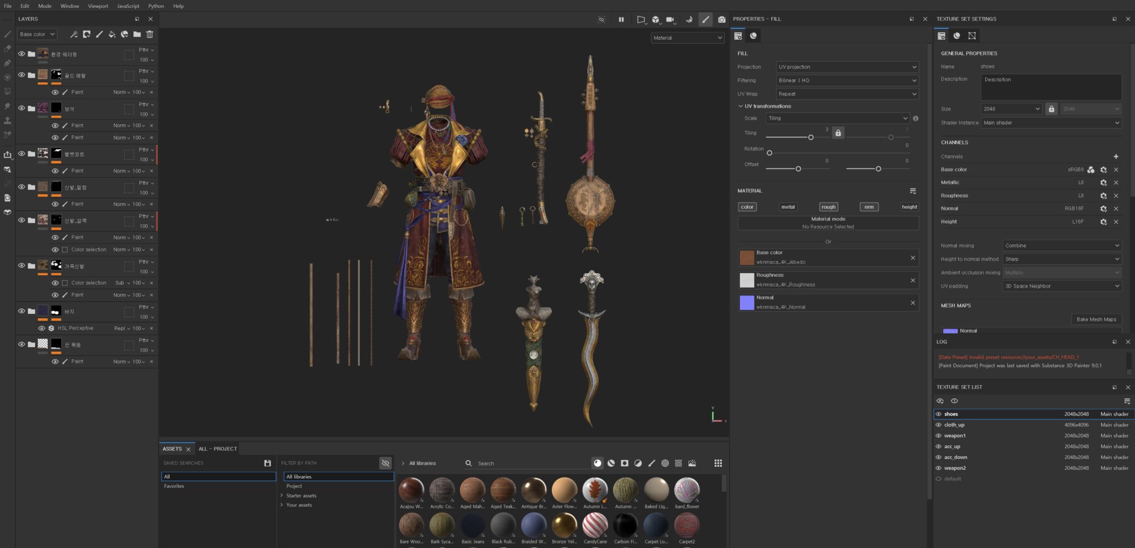The height and width of the screenshot is (548, 1135).
Task: Disable the rough material channel toggle
Action: point(828,207)
